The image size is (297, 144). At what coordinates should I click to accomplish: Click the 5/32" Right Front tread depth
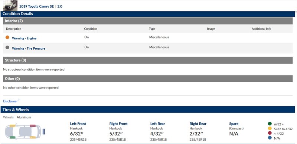(116, 134)
